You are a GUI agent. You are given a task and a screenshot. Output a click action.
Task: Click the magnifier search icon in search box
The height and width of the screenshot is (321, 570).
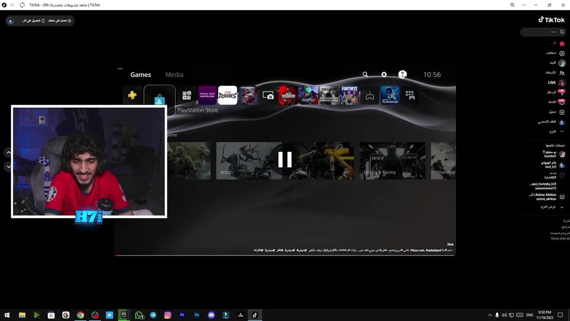(x=562, y=32)
